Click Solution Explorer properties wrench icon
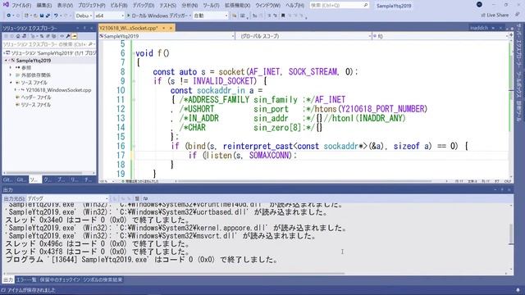 click(68, 36)
